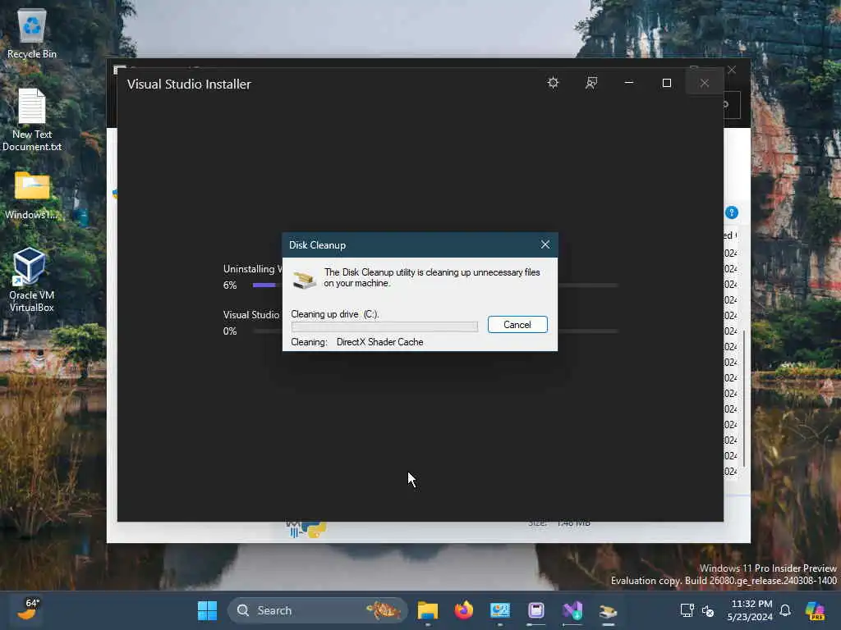Viewport: 841px width, 630px height.
Task: Open the clock showing 11:32 PM
Action: 750,610
